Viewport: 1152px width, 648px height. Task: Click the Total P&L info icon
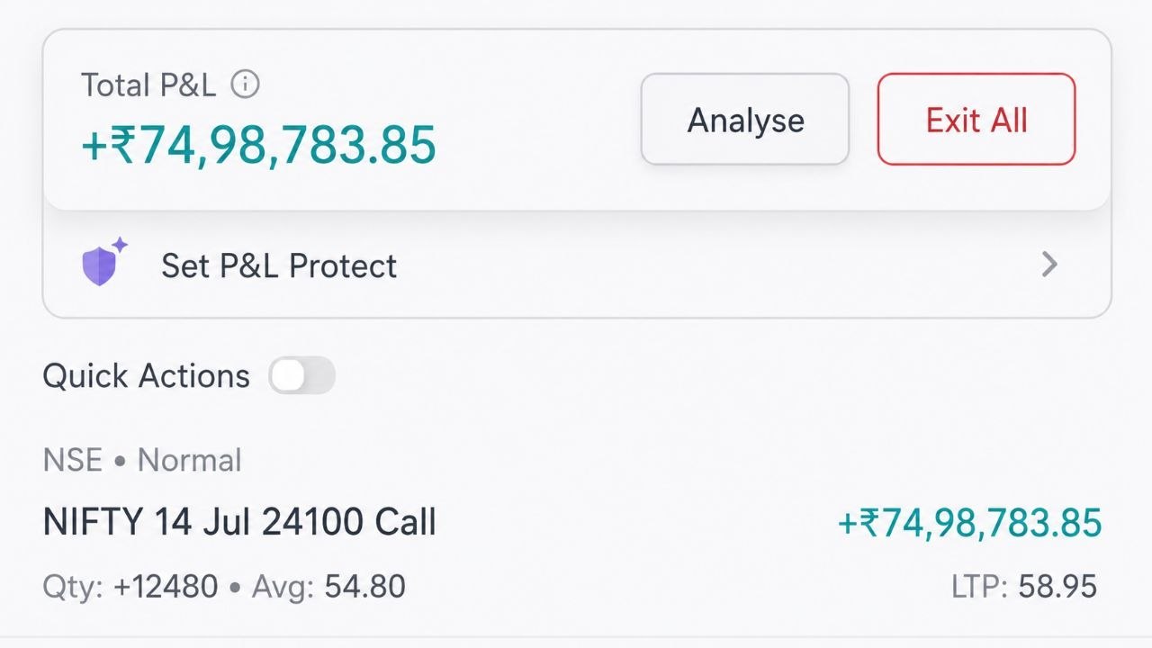click(245, 85)
